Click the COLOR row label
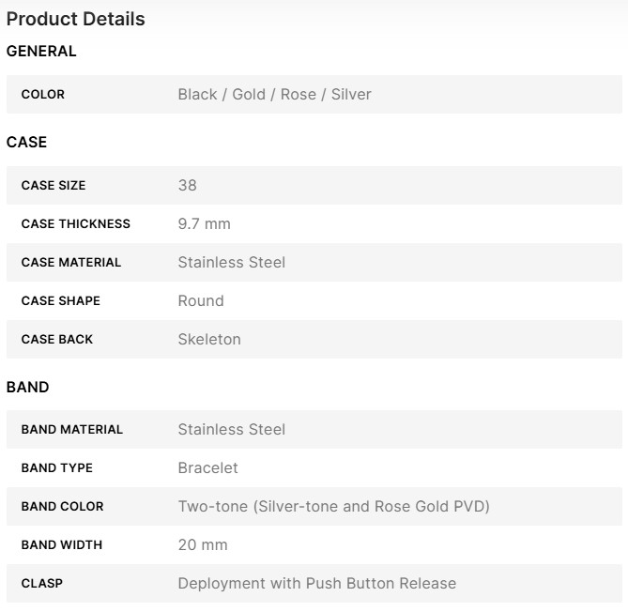This screenshot has width=628, height=612. [43, 95]
